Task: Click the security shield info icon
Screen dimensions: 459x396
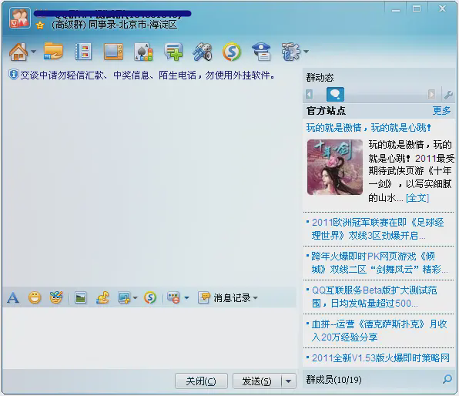Action: [13, 75]
